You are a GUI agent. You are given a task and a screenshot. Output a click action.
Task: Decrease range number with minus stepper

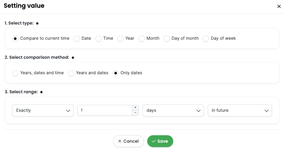pos(135,113)
